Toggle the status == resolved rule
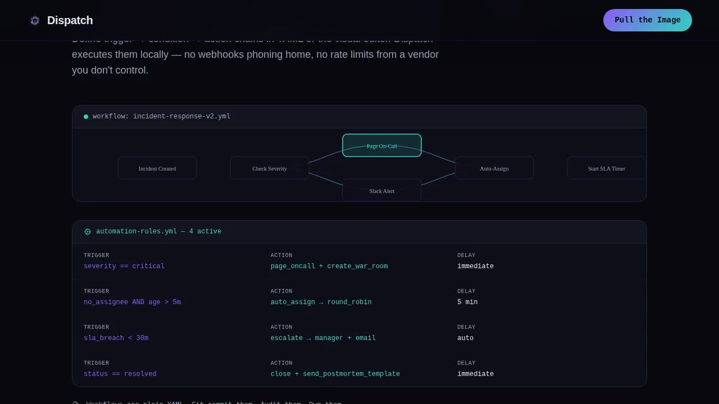The height and width of the screenshot is (404, 719). [120, 374]
